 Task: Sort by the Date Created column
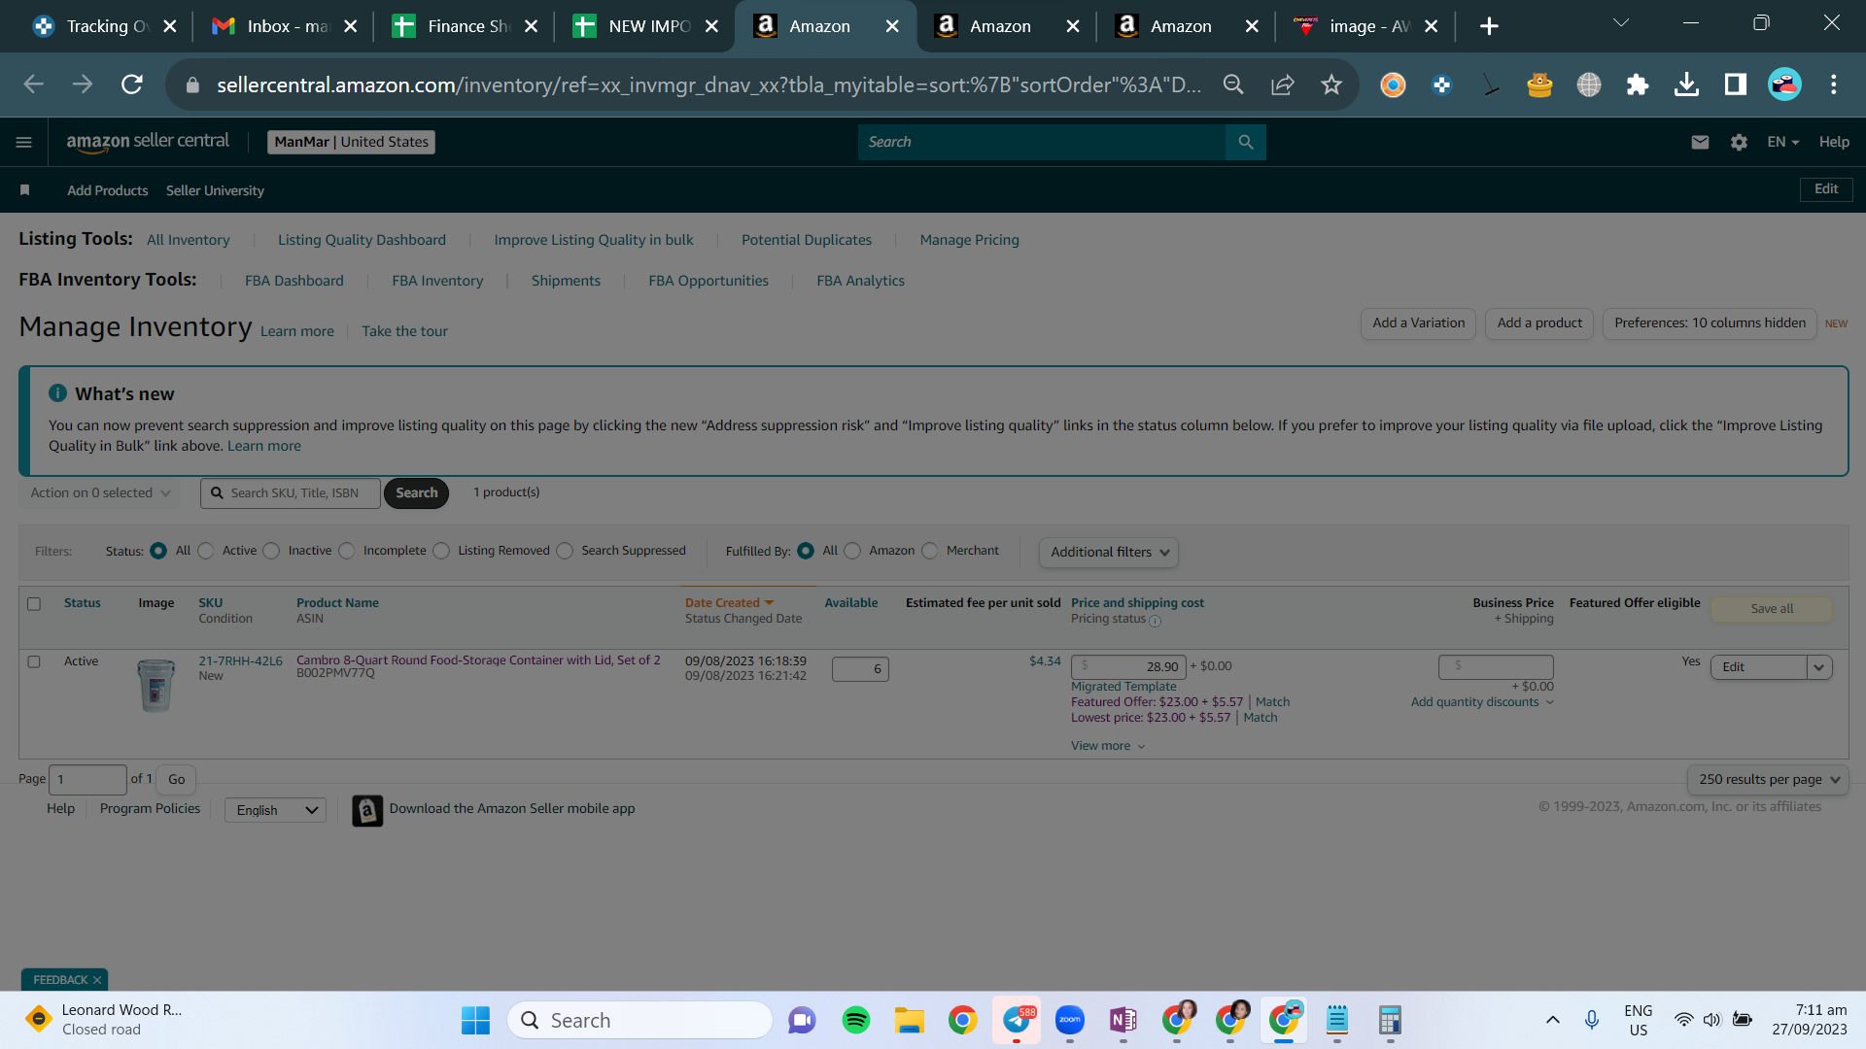tap(729, 603)
